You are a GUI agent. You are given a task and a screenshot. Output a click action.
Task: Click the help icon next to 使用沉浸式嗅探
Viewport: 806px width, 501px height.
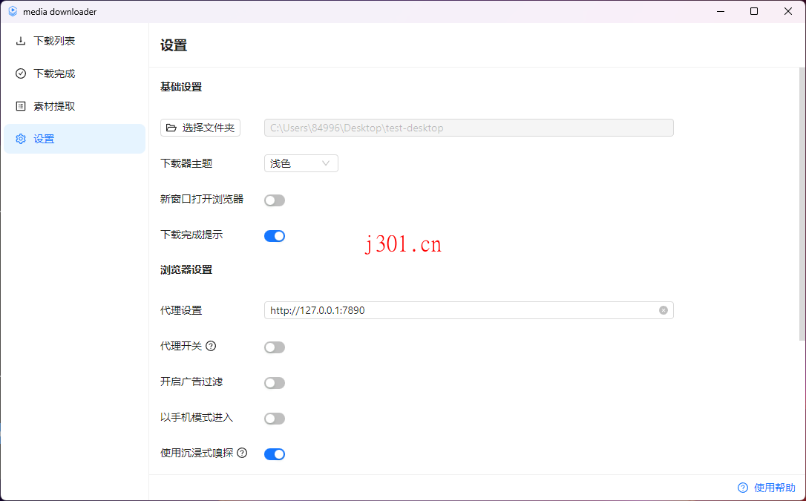(241, 453)
